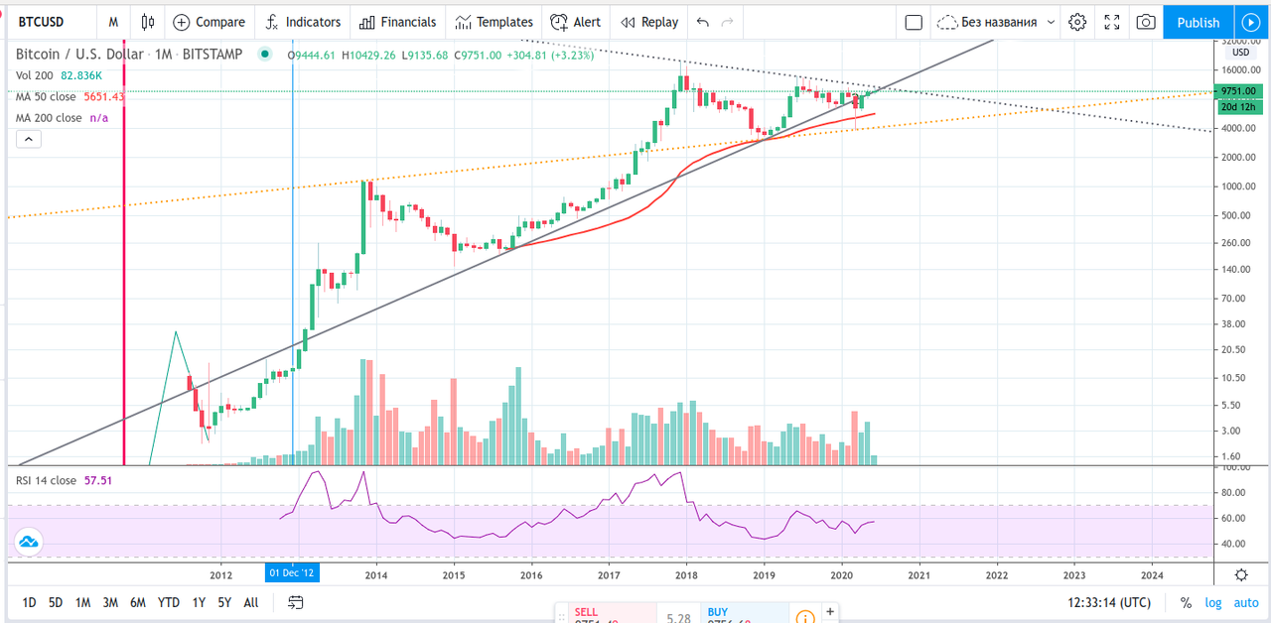The image size is (1271, 623).
Task: Select the 6M time range
Action: tap(139, 602)
